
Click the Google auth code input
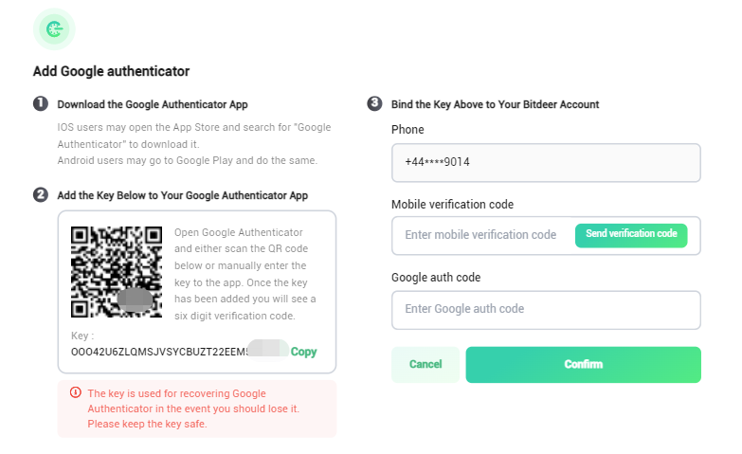[x=546, y=310]
